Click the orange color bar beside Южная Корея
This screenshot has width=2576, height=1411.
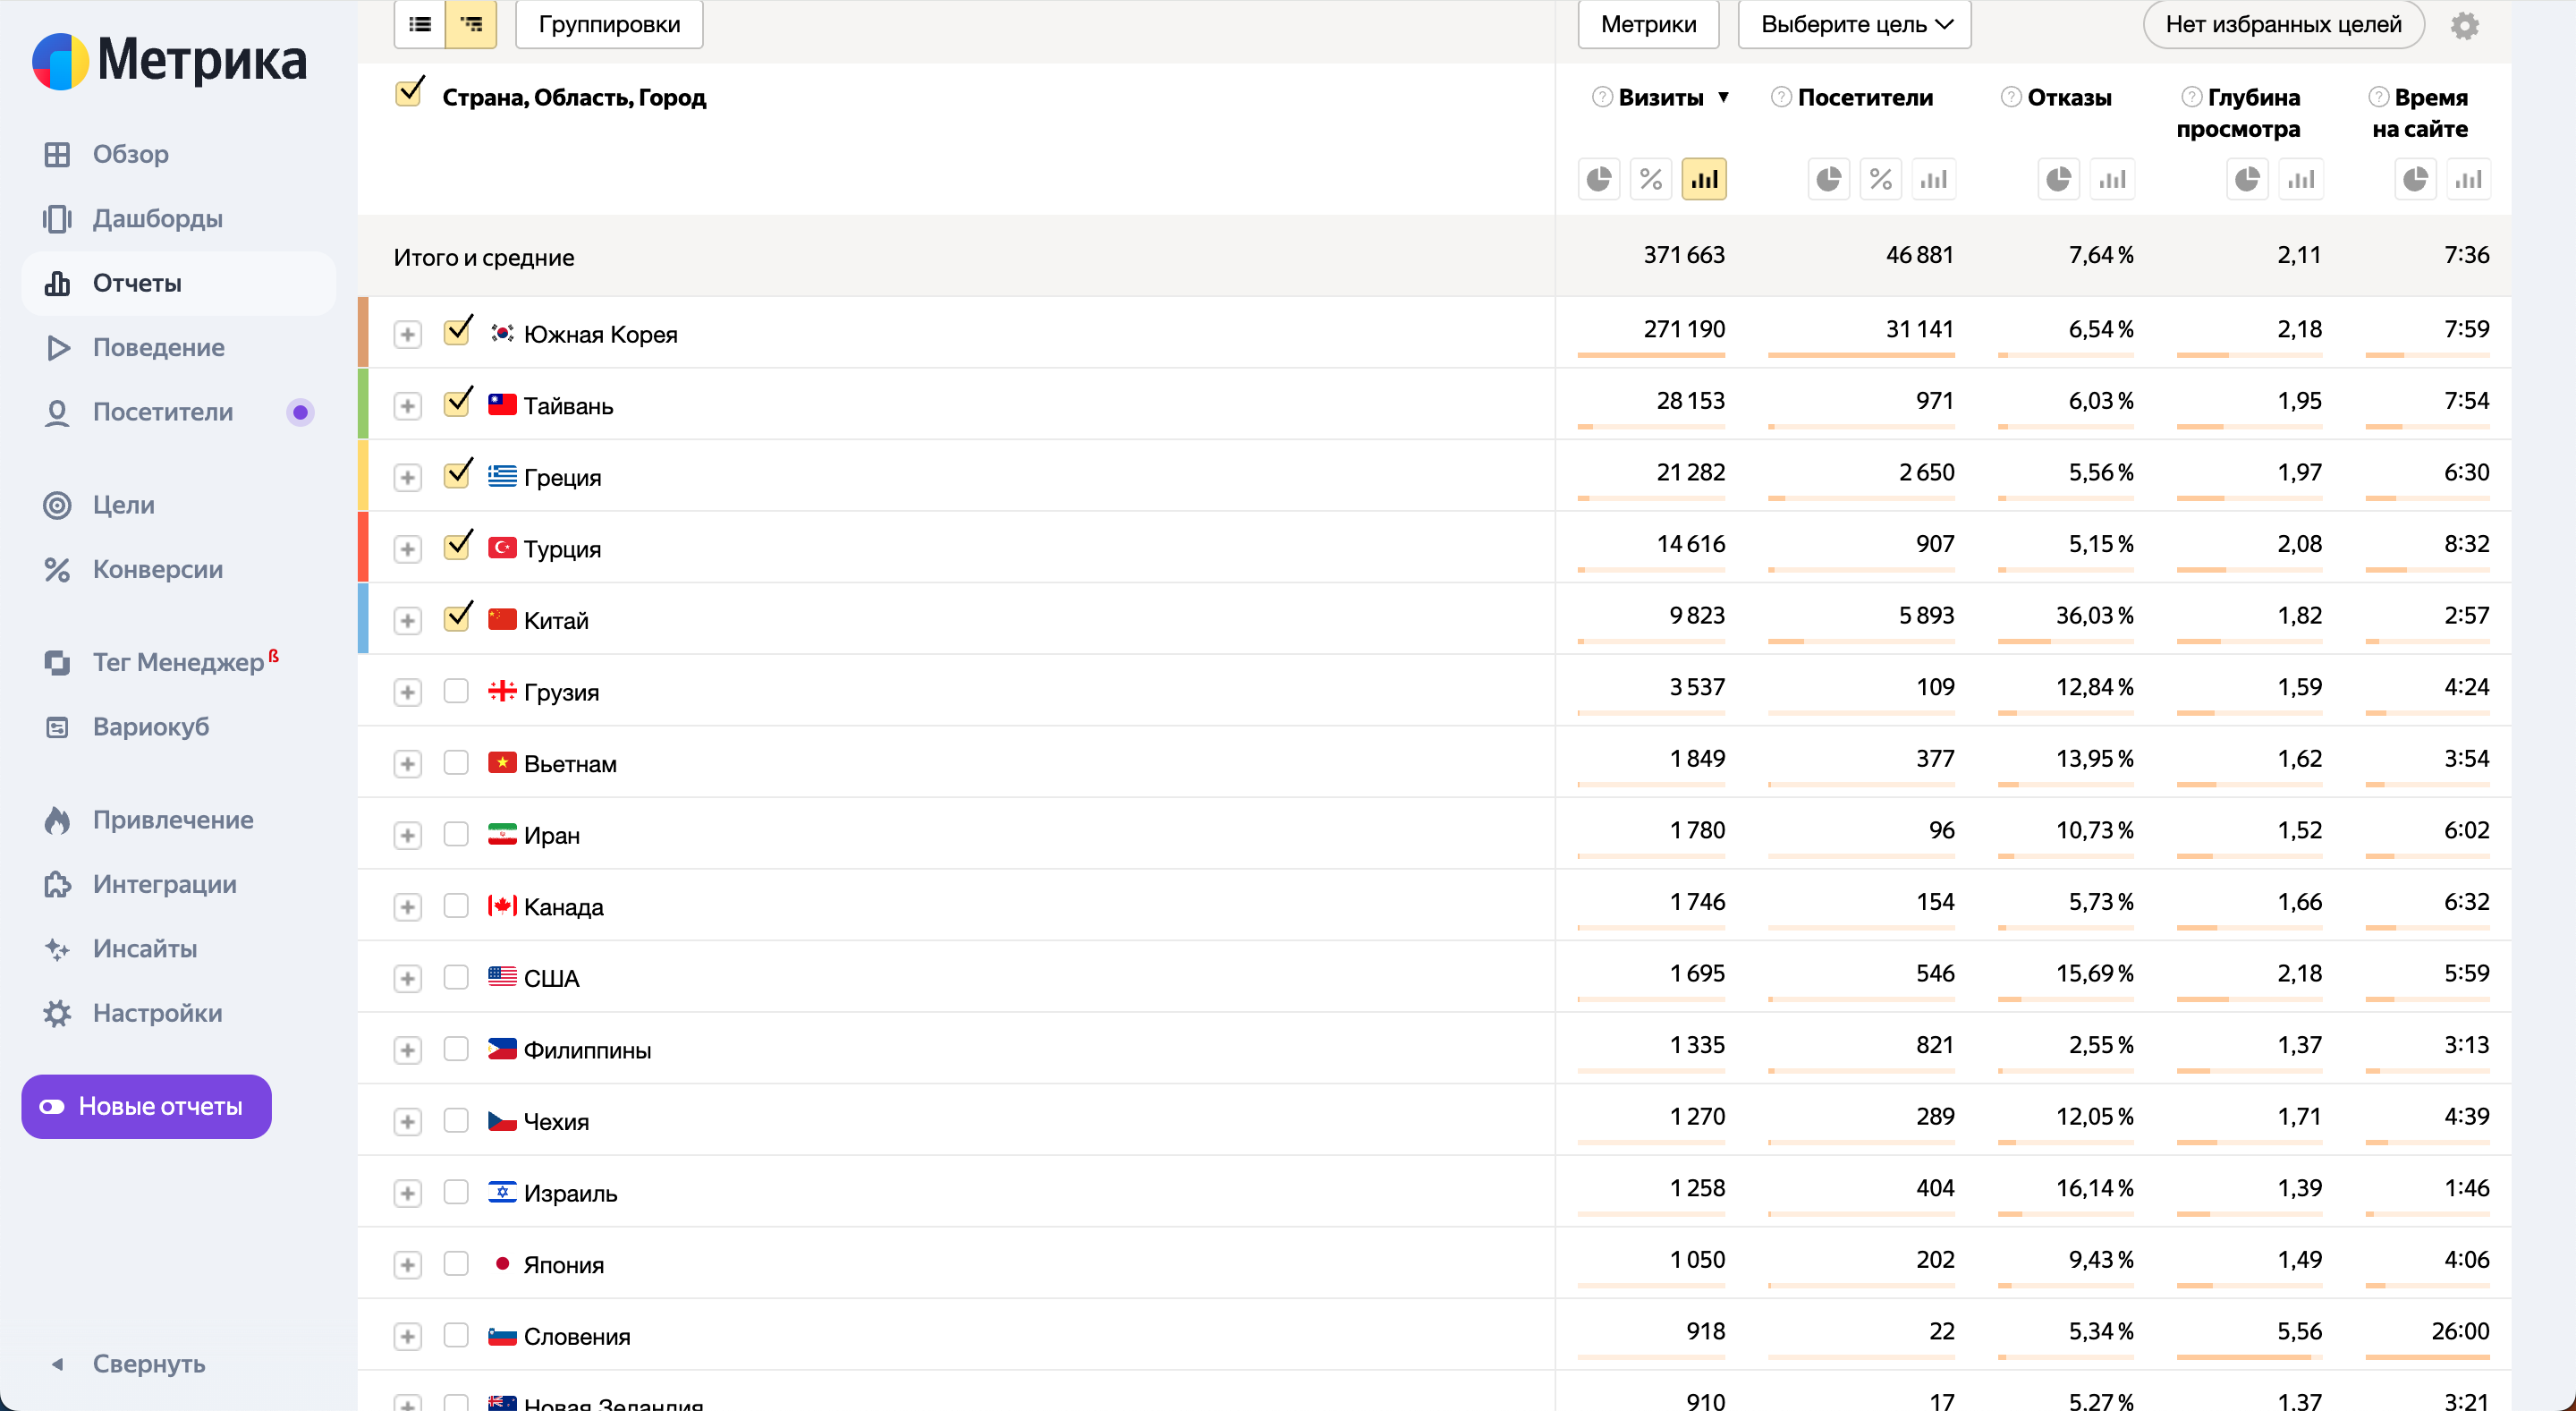[x=363, y=332]
